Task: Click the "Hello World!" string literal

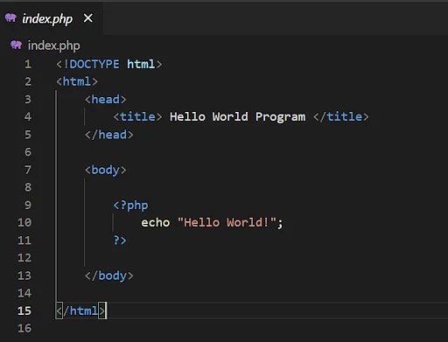Action: (x=227, y=223)
